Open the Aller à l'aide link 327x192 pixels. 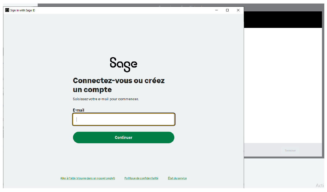(88, 178)
